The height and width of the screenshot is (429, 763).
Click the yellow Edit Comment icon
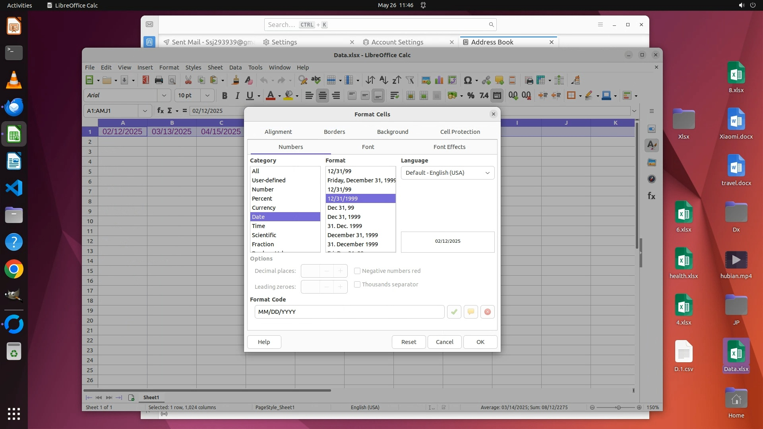(x=471, y=312)
